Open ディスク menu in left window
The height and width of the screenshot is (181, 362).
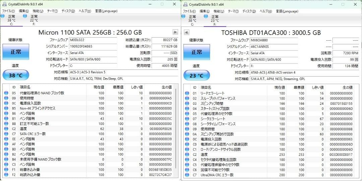(68, 11)
